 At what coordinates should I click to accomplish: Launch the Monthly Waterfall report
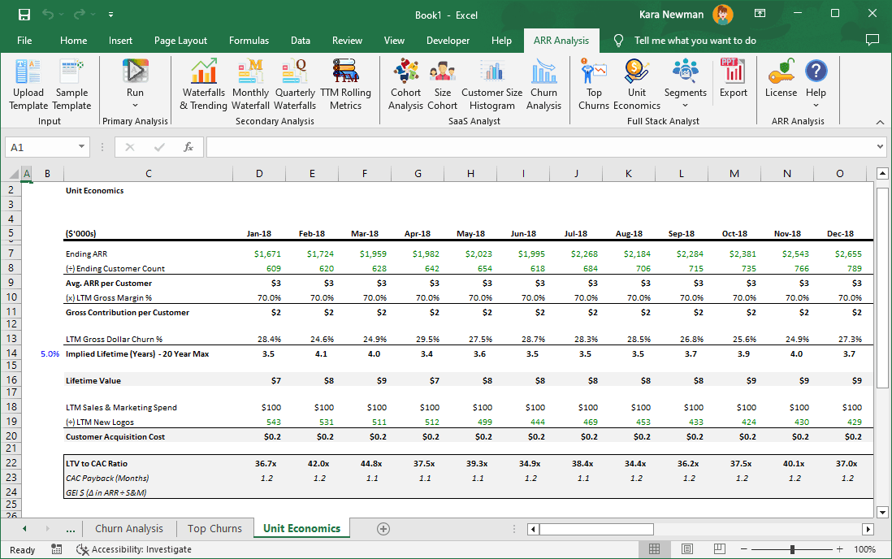(250, 81)
